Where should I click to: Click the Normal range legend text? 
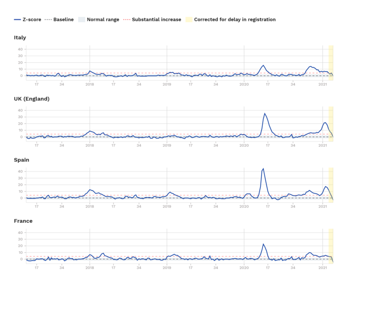(103, 20)
